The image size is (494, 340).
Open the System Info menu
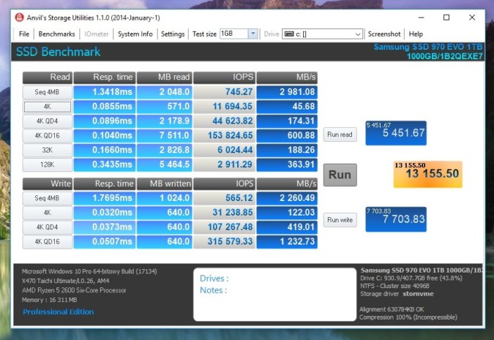coord(135,34)
